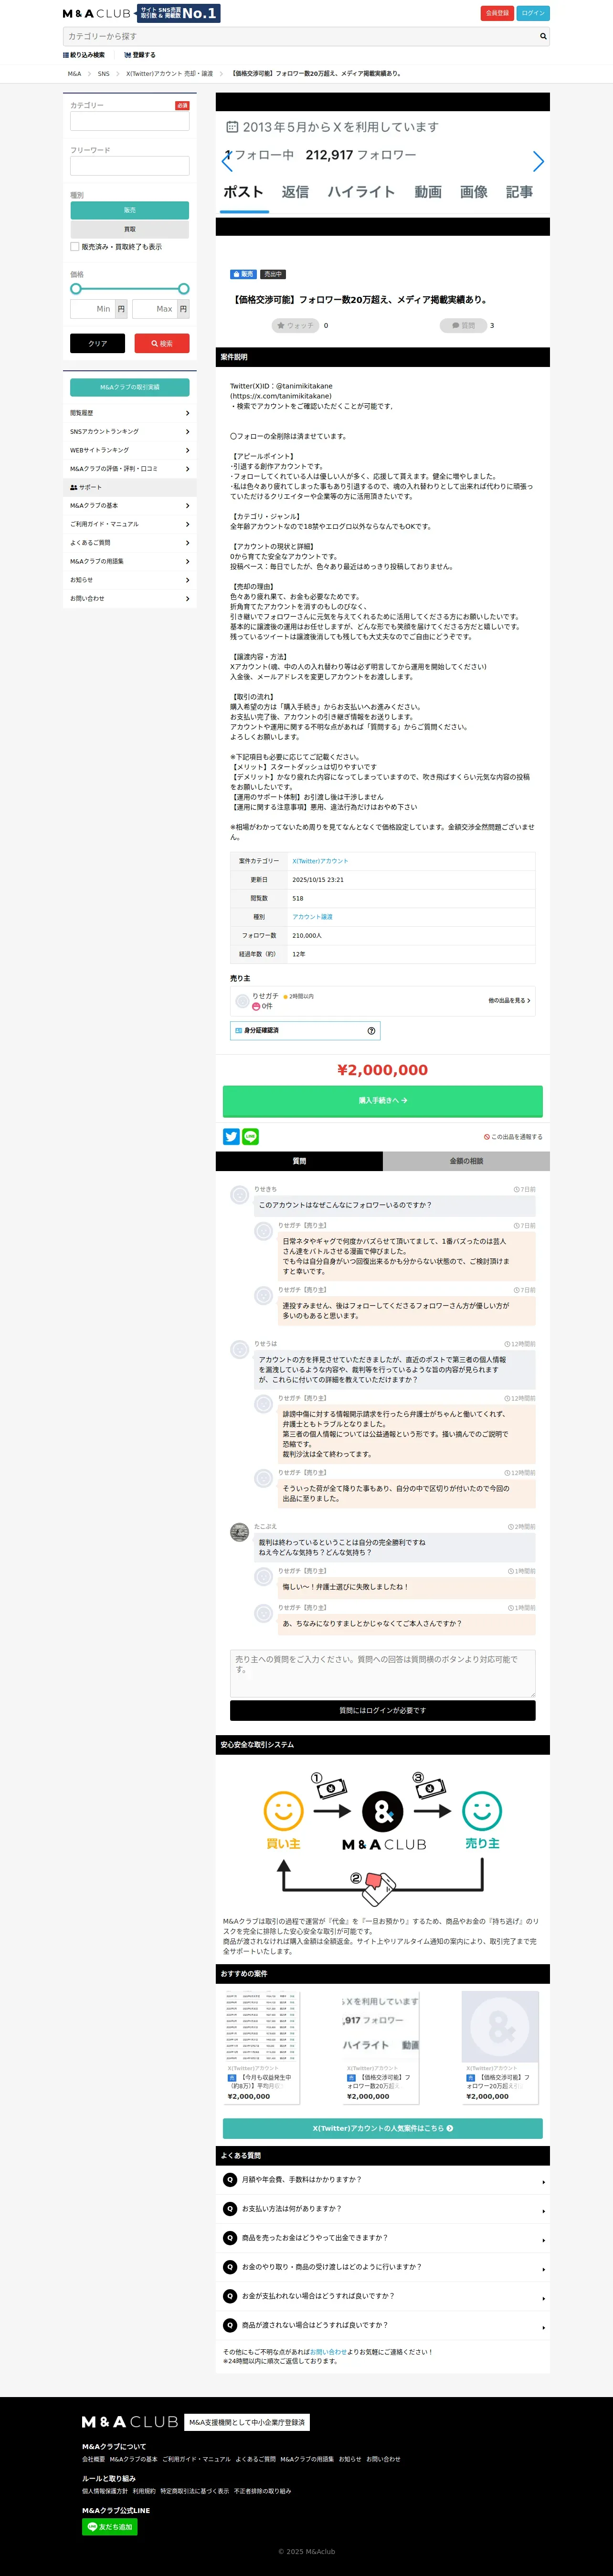This screenshot has height=2576, width=613.
Task: Open M&Aクラブの基本 sidebar item
Action: 129,506
